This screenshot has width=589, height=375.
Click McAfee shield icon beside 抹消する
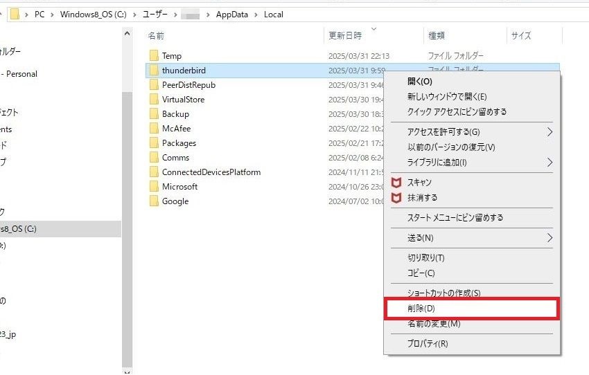[x=396, y=198]
